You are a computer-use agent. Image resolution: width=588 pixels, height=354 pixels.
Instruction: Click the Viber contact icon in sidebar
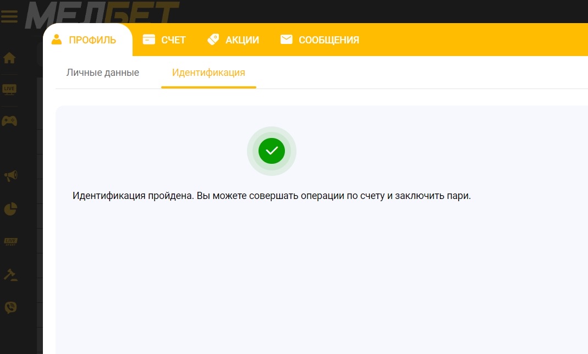pyautogui.click(x=9, y=307)
